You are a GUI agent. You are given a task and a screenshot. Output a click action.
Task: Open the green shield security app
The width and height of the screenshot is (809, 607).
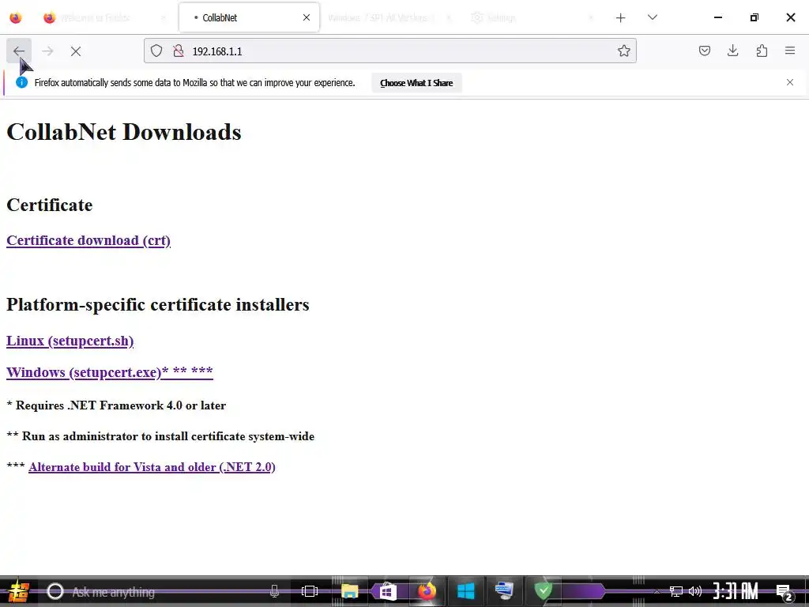coord(544,590)
